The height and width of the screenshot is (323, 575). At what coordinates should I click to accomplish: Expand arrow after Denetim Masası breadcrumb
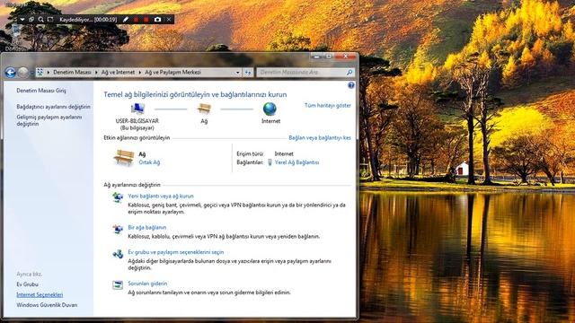click(x=96, y=73)
